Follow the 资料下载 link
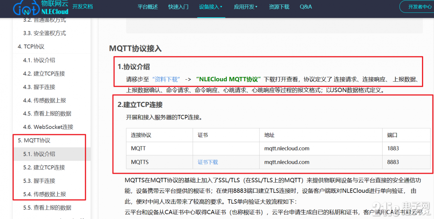 [166, 79]
